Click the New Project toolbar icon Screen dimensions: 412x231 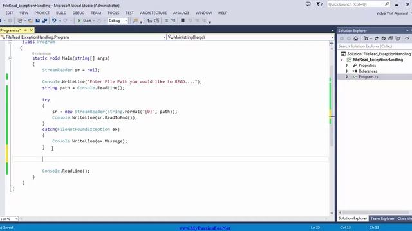[x=20, y=21]
